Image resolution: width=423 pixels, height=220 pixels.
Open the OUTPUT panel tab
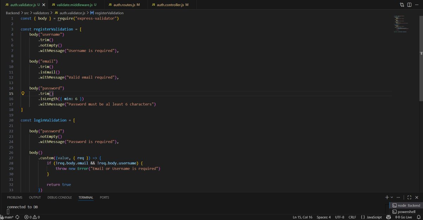click(x=35, y=198)
